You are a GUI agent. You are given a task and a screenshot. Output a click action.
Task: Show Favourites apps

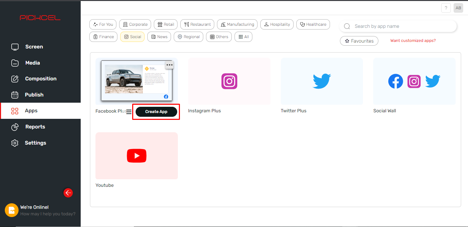pyautogui.click(x=359, y=41)
